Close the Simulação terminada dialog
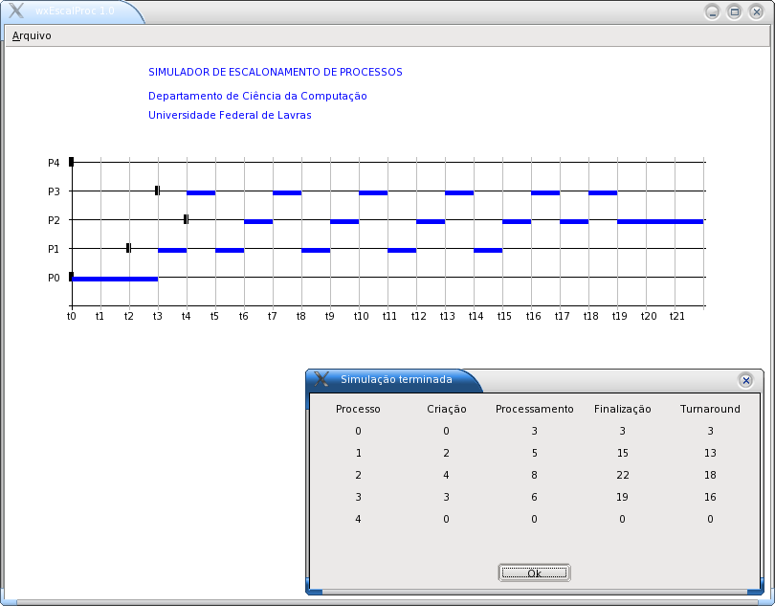This screenshot has width=775, height=606. (745, 380)
